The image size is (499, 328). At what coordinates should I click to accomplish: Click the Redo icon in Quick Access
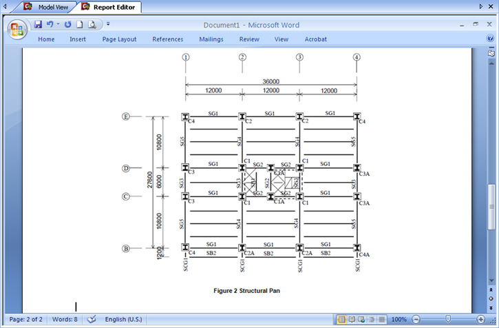[x=68, y=24]
